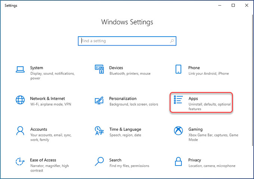Click 'Find my files, permissions' description
Screen dimensions: 254x179
pyautogui.click(x=129, y=166)
